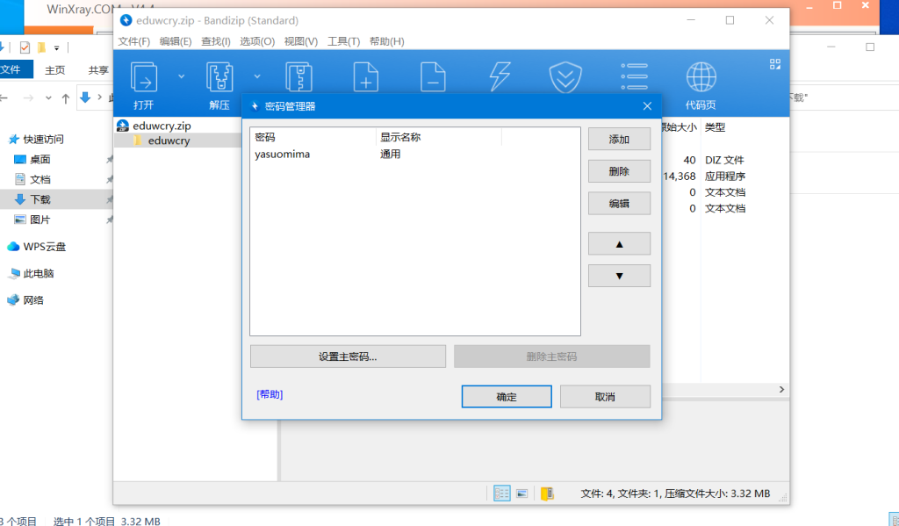Open 快速访问 in Explorer sidebar
Image resolution: width=899 pixels, height=526 pixels.
click(x=43, y=140)
